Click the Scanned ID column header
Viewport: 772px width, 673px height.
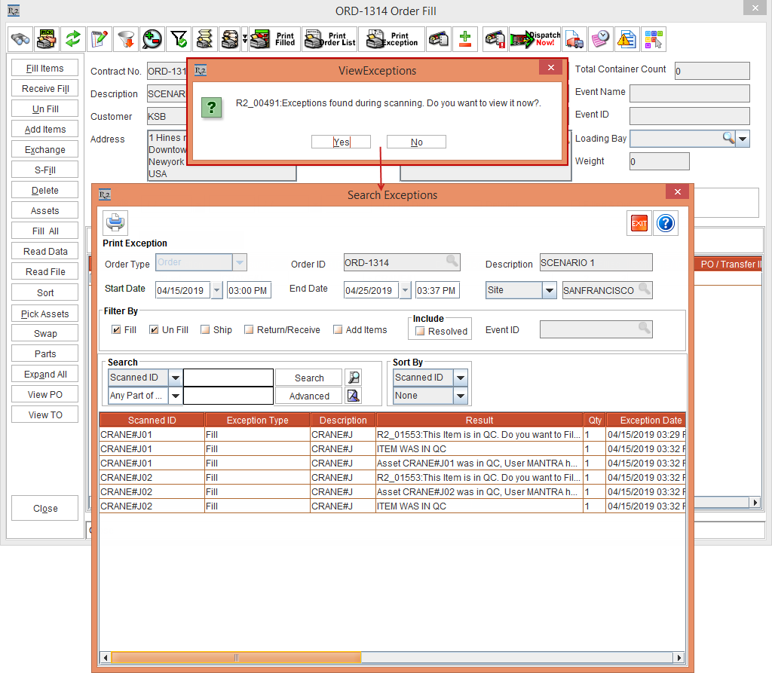click(x=152, y=421)
